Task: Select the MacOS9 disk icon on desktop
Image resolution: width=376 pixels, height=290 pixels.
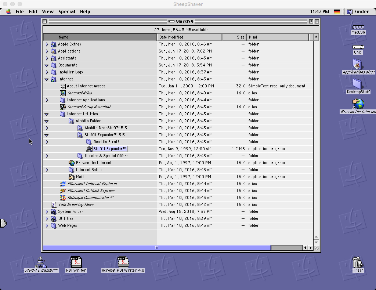Action: click(358, 27)
